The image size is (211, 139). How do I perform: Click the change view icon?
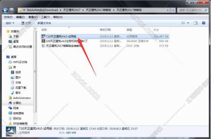[x=183, y=23]
